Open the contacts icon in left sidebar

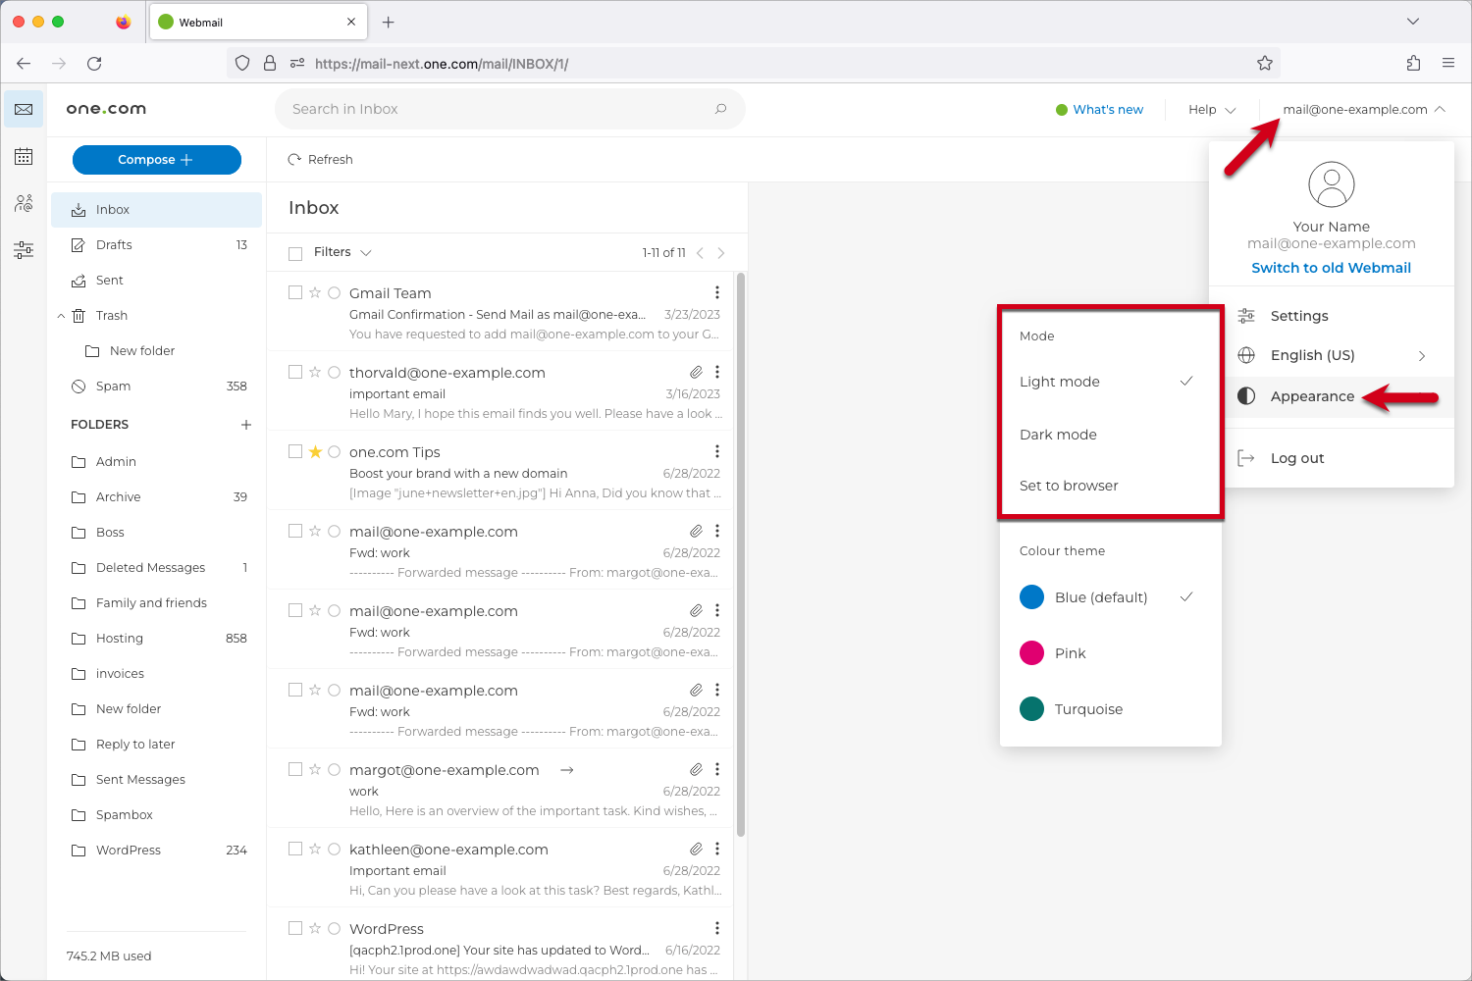pos(24,204)
